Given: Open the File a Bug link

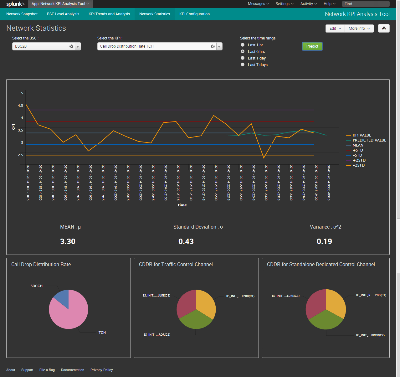Looking at the screenshot, I should [x=47, y=370].
